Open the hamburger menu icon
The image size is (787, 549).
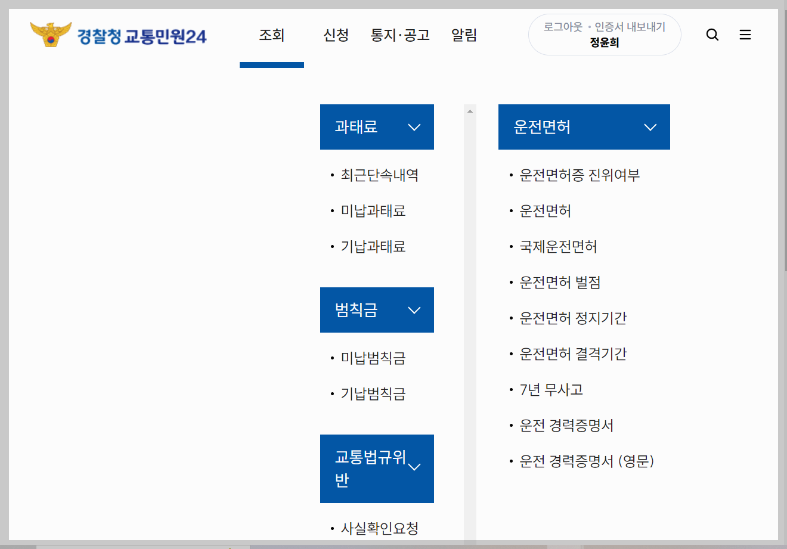pos(745,35)
